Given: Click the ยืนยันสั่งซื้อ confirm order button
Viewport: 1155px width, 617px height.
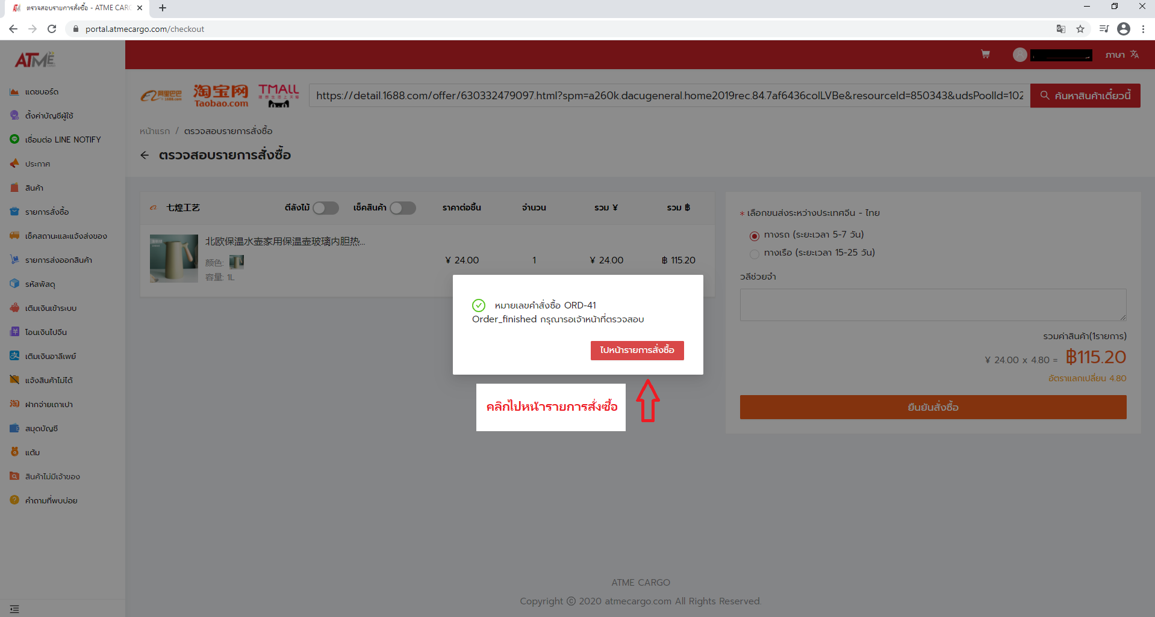Looking at the screenshot, I should (933, 407).
